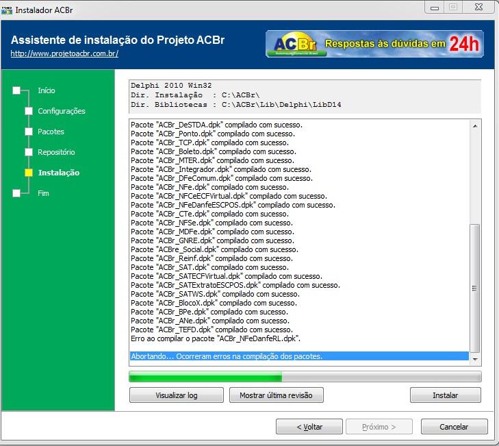Select the ACBr_BlocoX.dpk log line

pos(214,303)
